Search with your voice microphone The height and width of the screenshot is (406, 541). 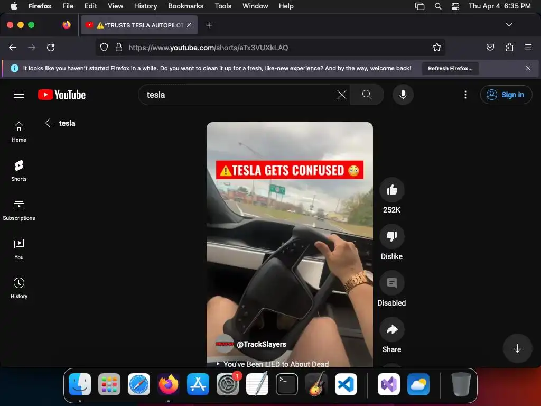tap(403, 95)
